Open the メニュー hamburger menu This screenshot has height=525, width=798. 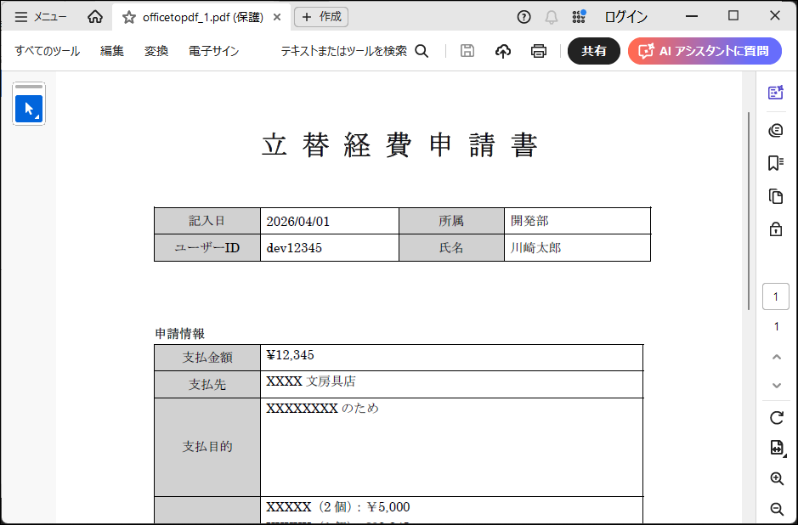point(40,17)
